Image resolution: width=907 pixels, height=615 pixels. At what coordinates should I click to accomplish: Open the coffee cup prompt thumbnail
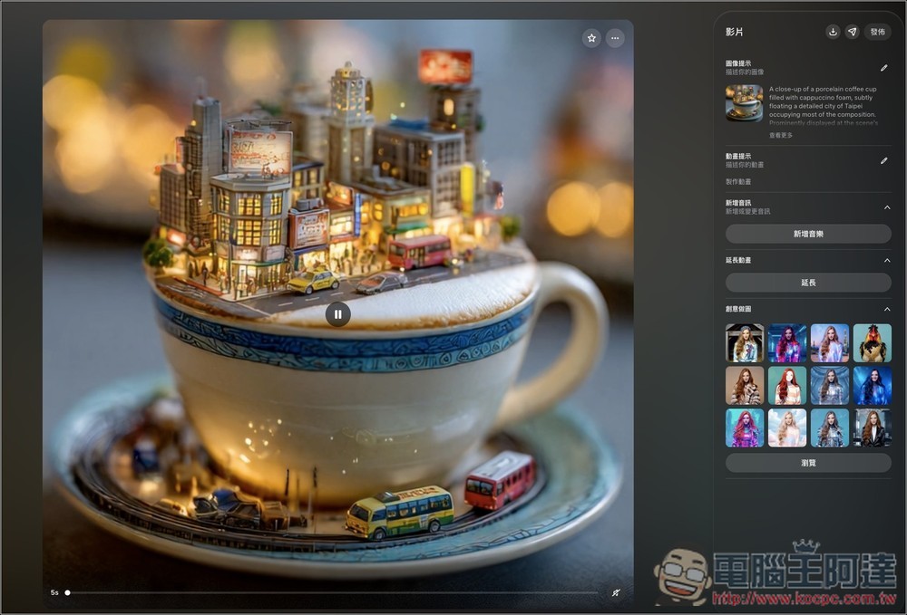click(x=744, y=102)
